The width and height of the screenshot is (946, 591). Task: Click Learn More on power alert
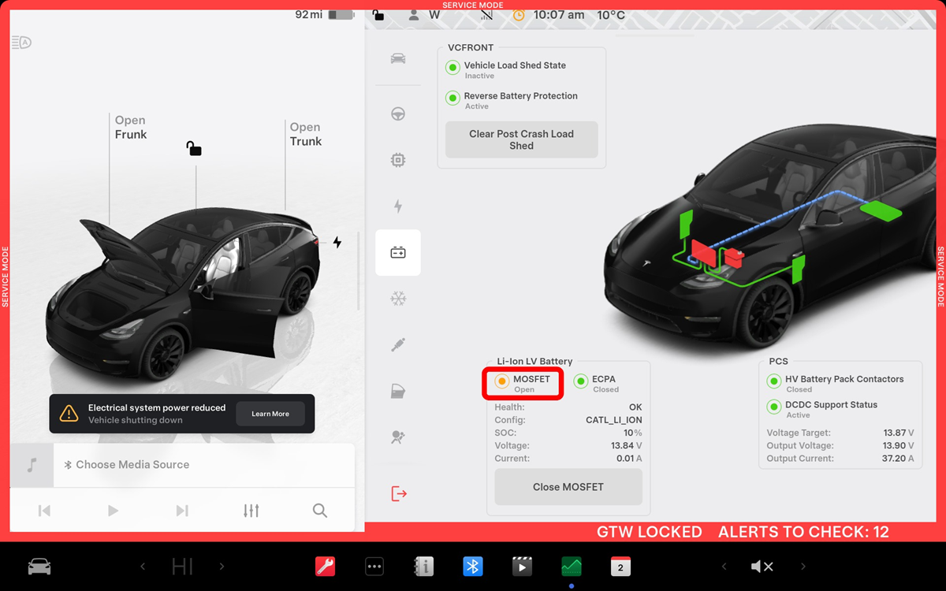point(270,414)
